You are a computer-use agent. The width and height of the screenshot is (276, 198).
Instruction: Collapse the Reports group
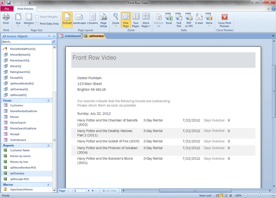pos(48,145)
